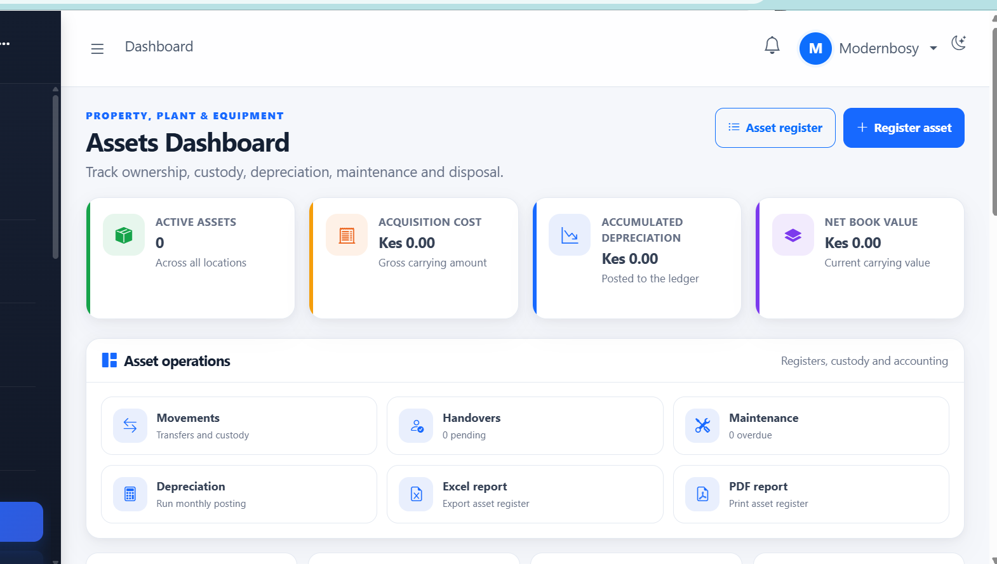997x564 pixels.
Task: Click the green Active Assets cube icon
Action: (x=124, y=235)
